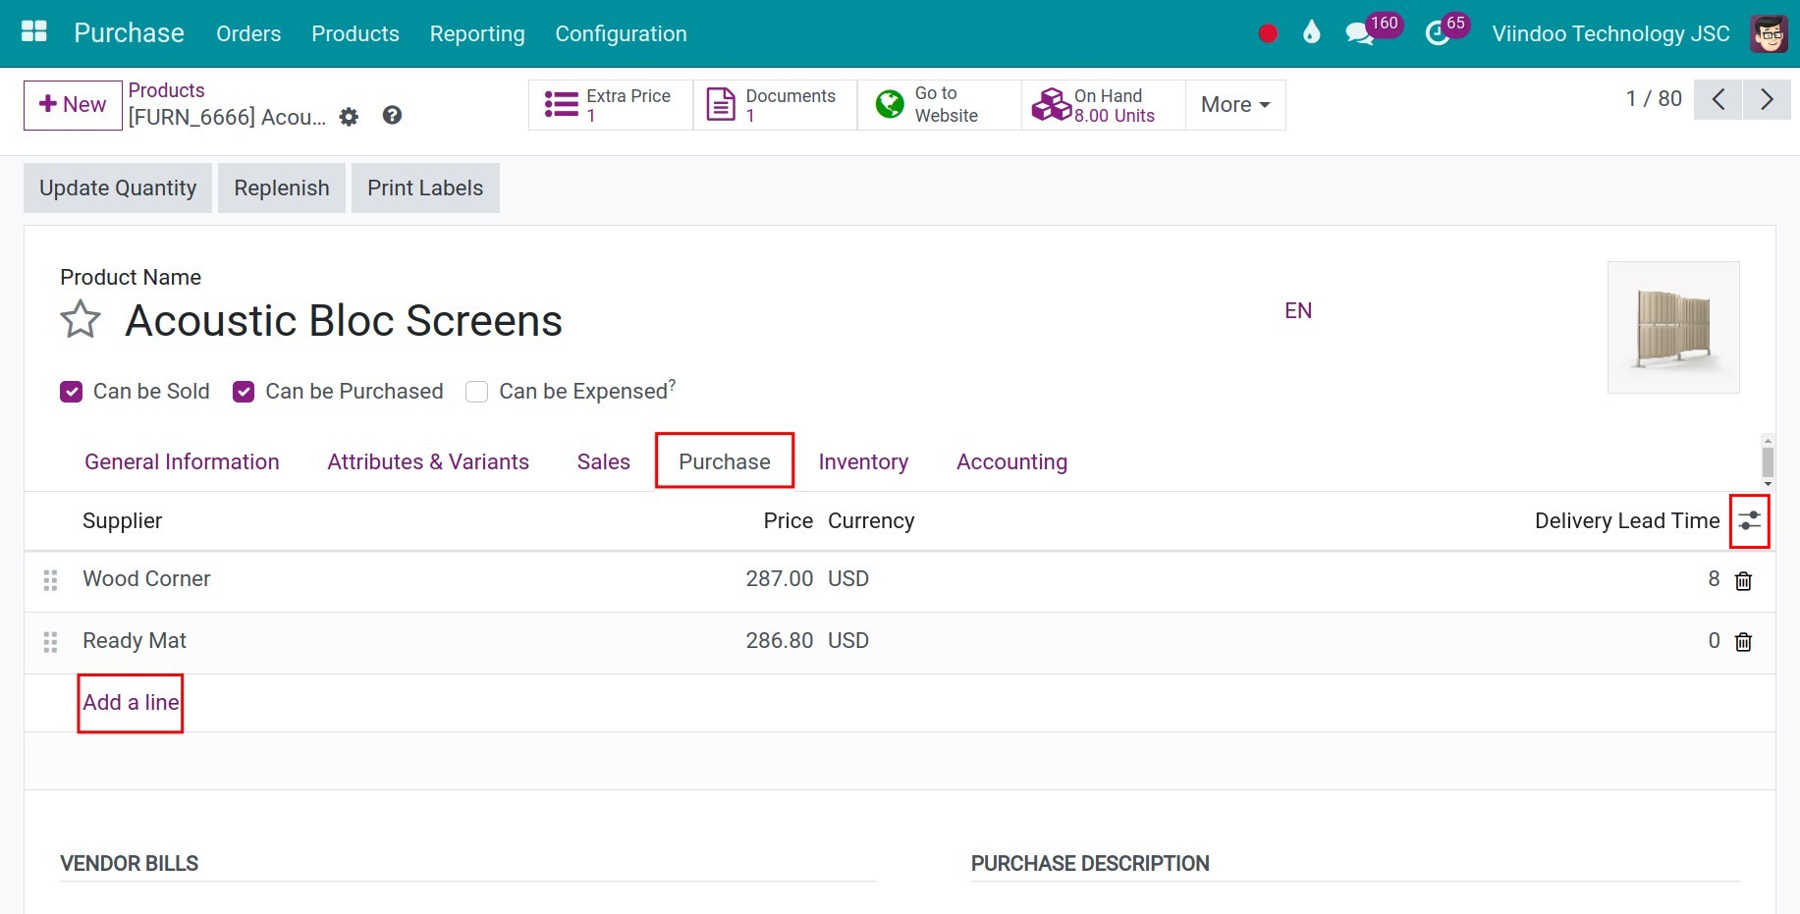The width and height of the screenshot is (1800, 914).
Task: Click the product image thumbnail
Action: [1673, 327]
